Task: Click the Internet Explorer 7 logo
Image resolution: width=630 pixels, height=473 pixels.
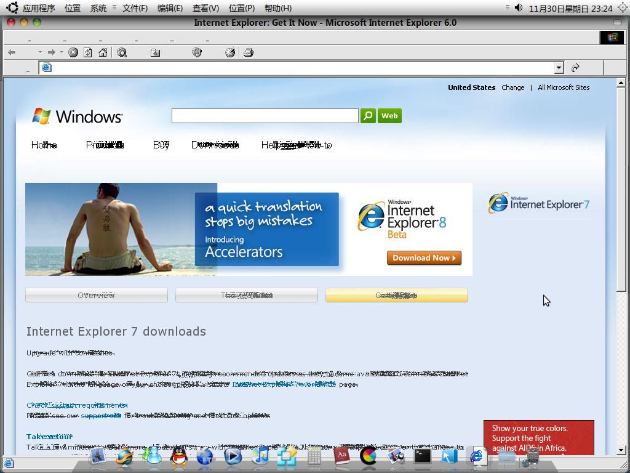Action: [538, 203]
